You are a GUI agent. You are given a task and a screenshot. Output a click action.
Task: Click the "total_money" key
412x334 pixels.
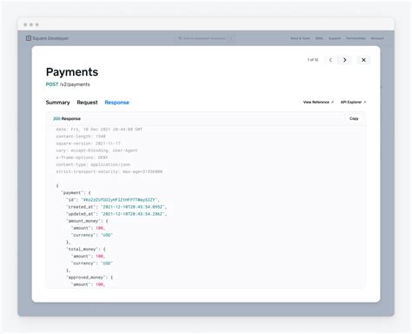point(83,249)
